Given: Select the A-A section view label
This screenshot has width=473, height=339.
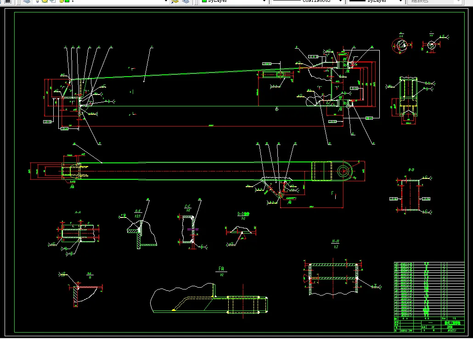Looking at the screenshot, I should pyautogui.click(x=78, y=212).
